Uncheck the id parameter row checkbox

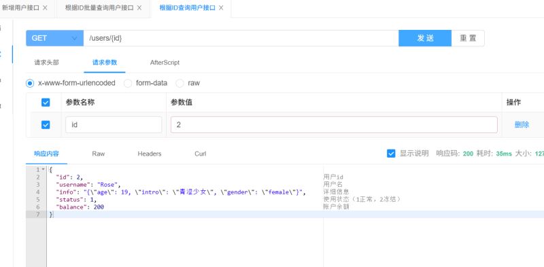coord(46,125)
